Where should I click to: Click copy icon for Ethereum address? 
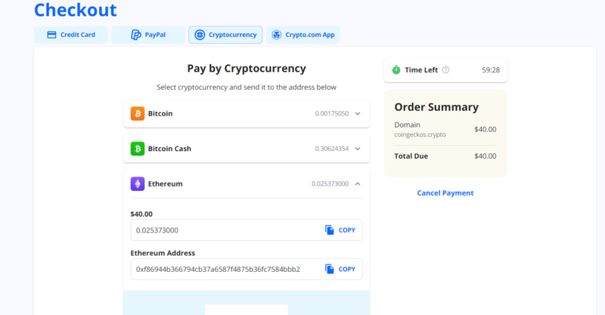pyautogui.click(x=330, y=269)
